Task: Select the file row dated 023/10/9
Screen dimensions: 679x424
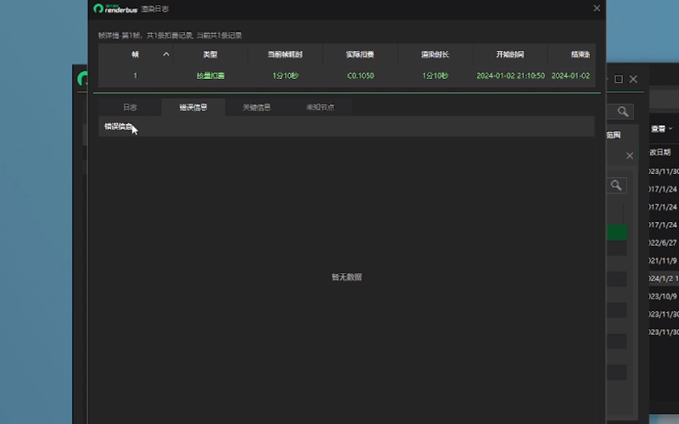Action: click(663, 296)
